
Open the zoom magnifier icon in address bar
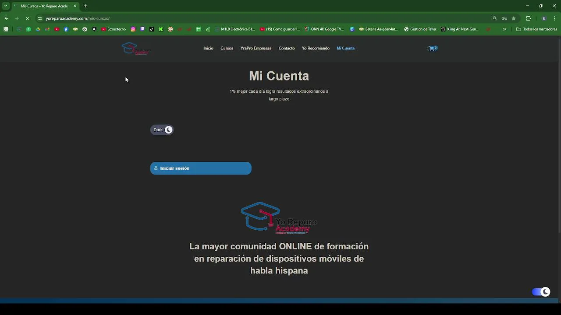click(495, 18)
